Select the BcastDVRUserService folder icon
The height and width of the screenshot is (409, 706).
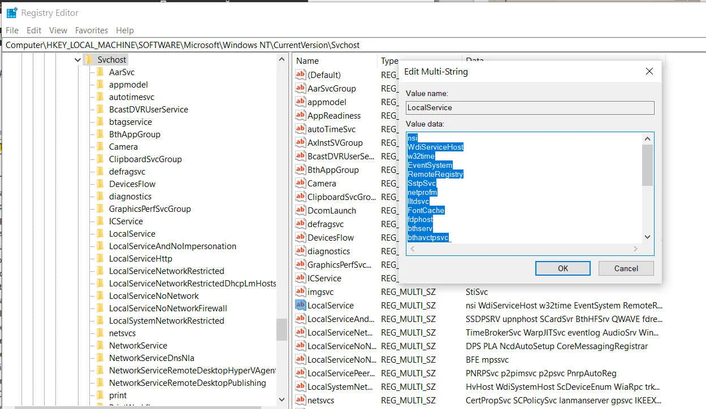coord(100,109)
